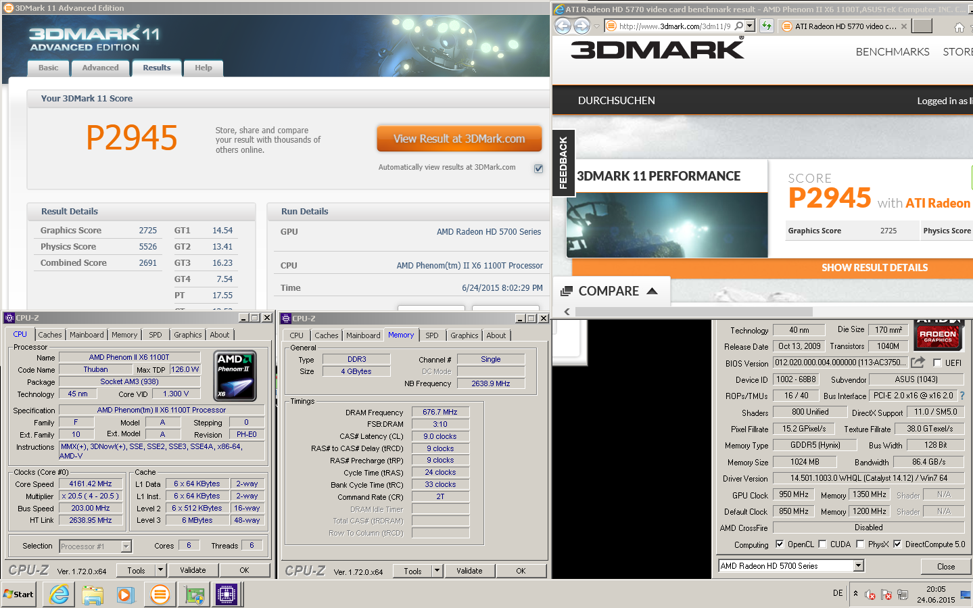This screenshot has width=973, height=608.
Task: Toggle the CUDA checkbox in GPU-Z
Action: 822,544
